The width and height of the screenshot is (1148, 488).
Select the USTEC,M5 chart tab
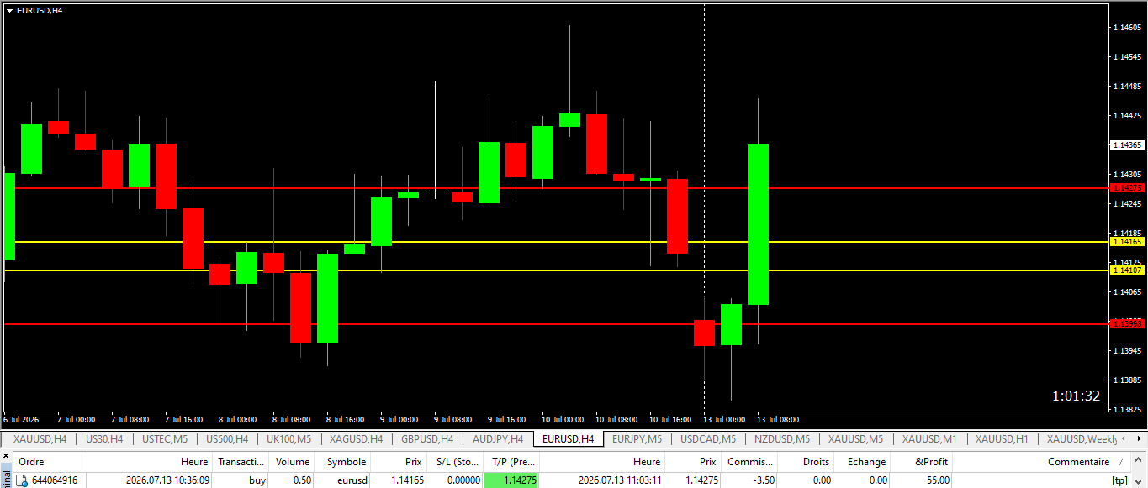coord(165,438)
